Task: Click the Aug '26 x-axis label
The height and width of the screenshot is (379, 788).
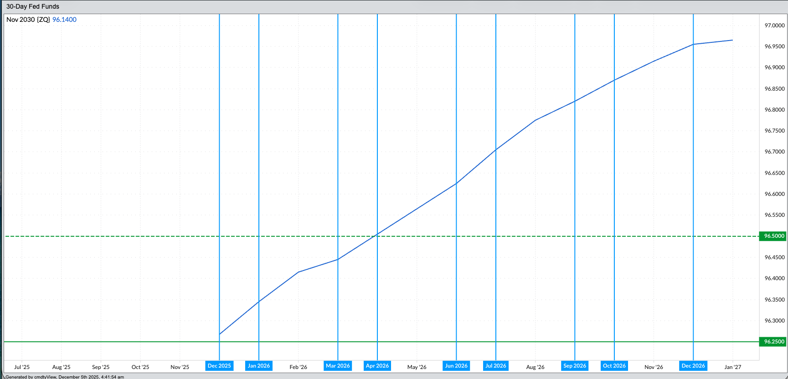Action: coord(535,367)
